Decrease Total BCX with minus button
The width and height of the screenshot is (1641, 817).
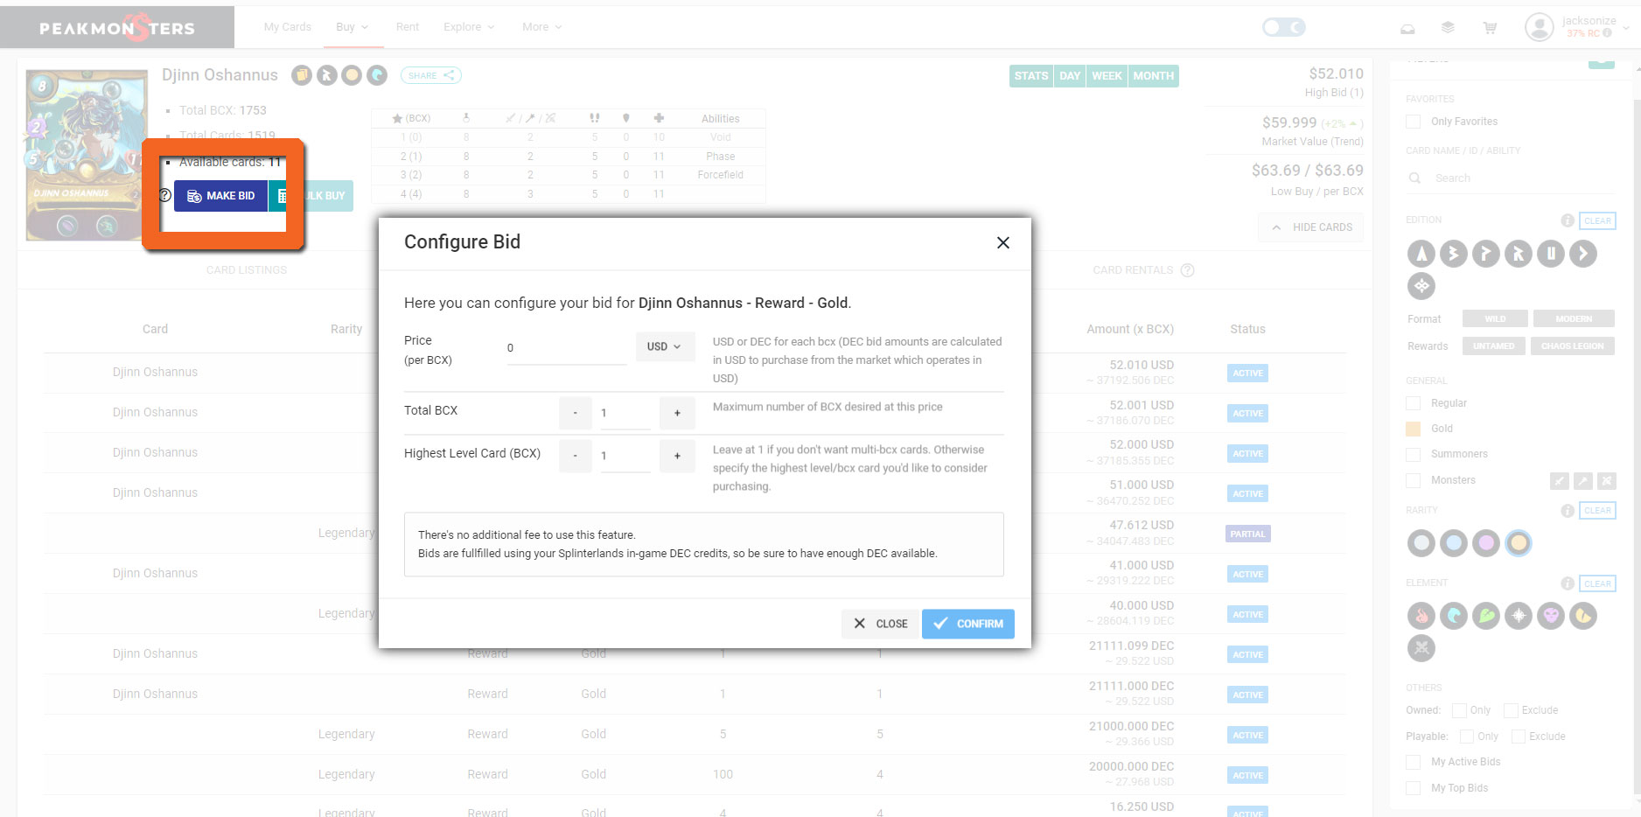coord(575,413)
